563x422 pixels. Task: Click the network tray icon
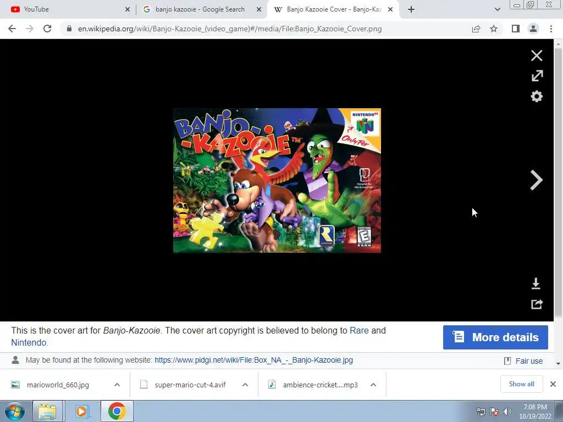[x=481, y=412]
